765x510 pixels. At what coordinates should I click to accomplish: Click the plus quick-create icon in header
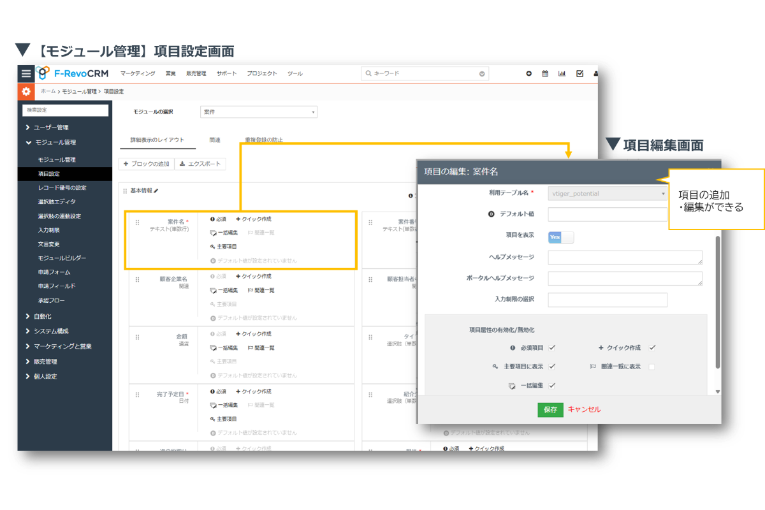coord(528,73)
